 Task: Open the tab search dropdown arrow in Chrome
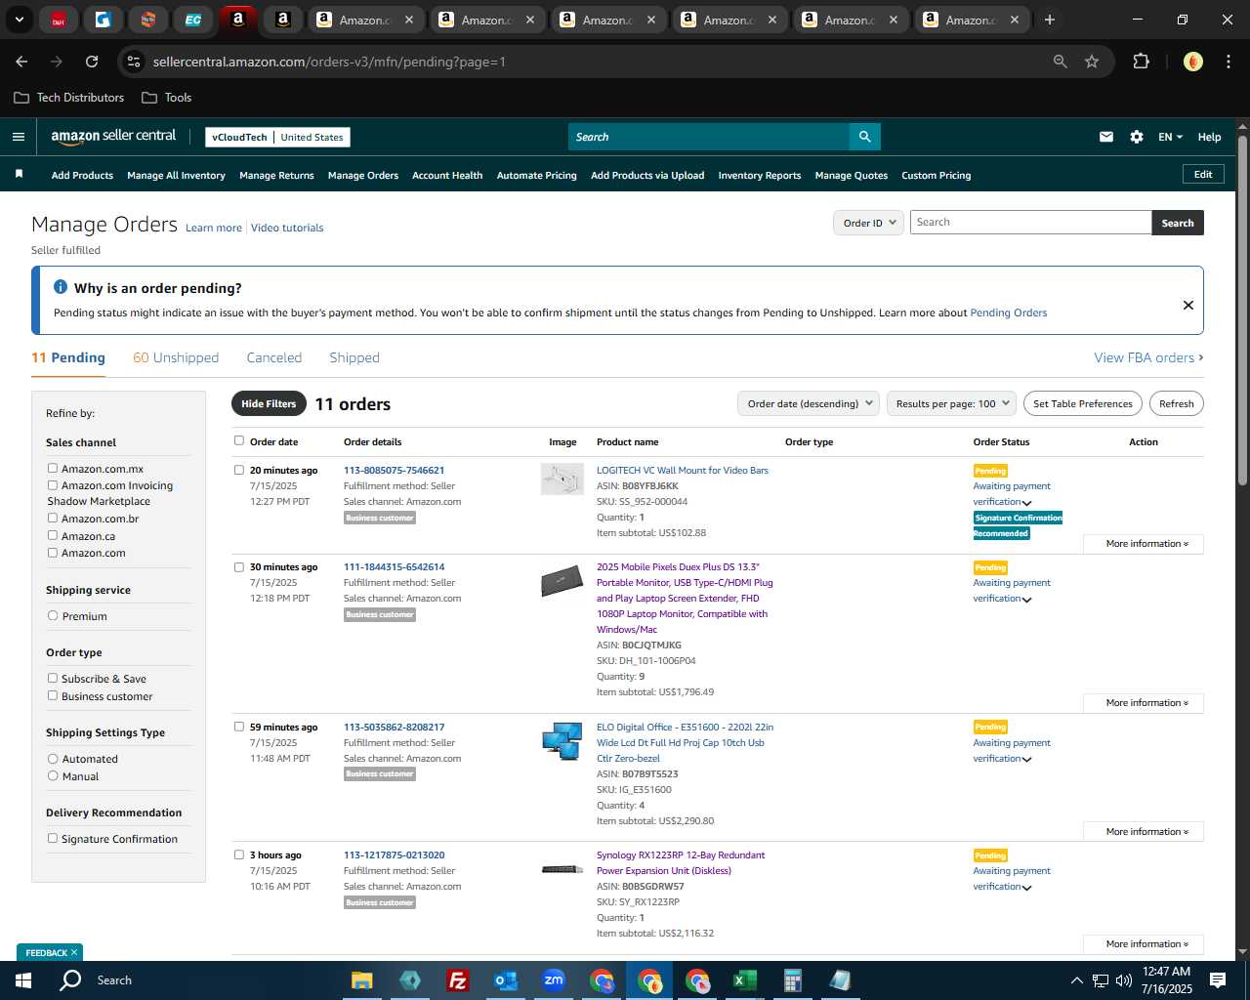tap(19, 20)
